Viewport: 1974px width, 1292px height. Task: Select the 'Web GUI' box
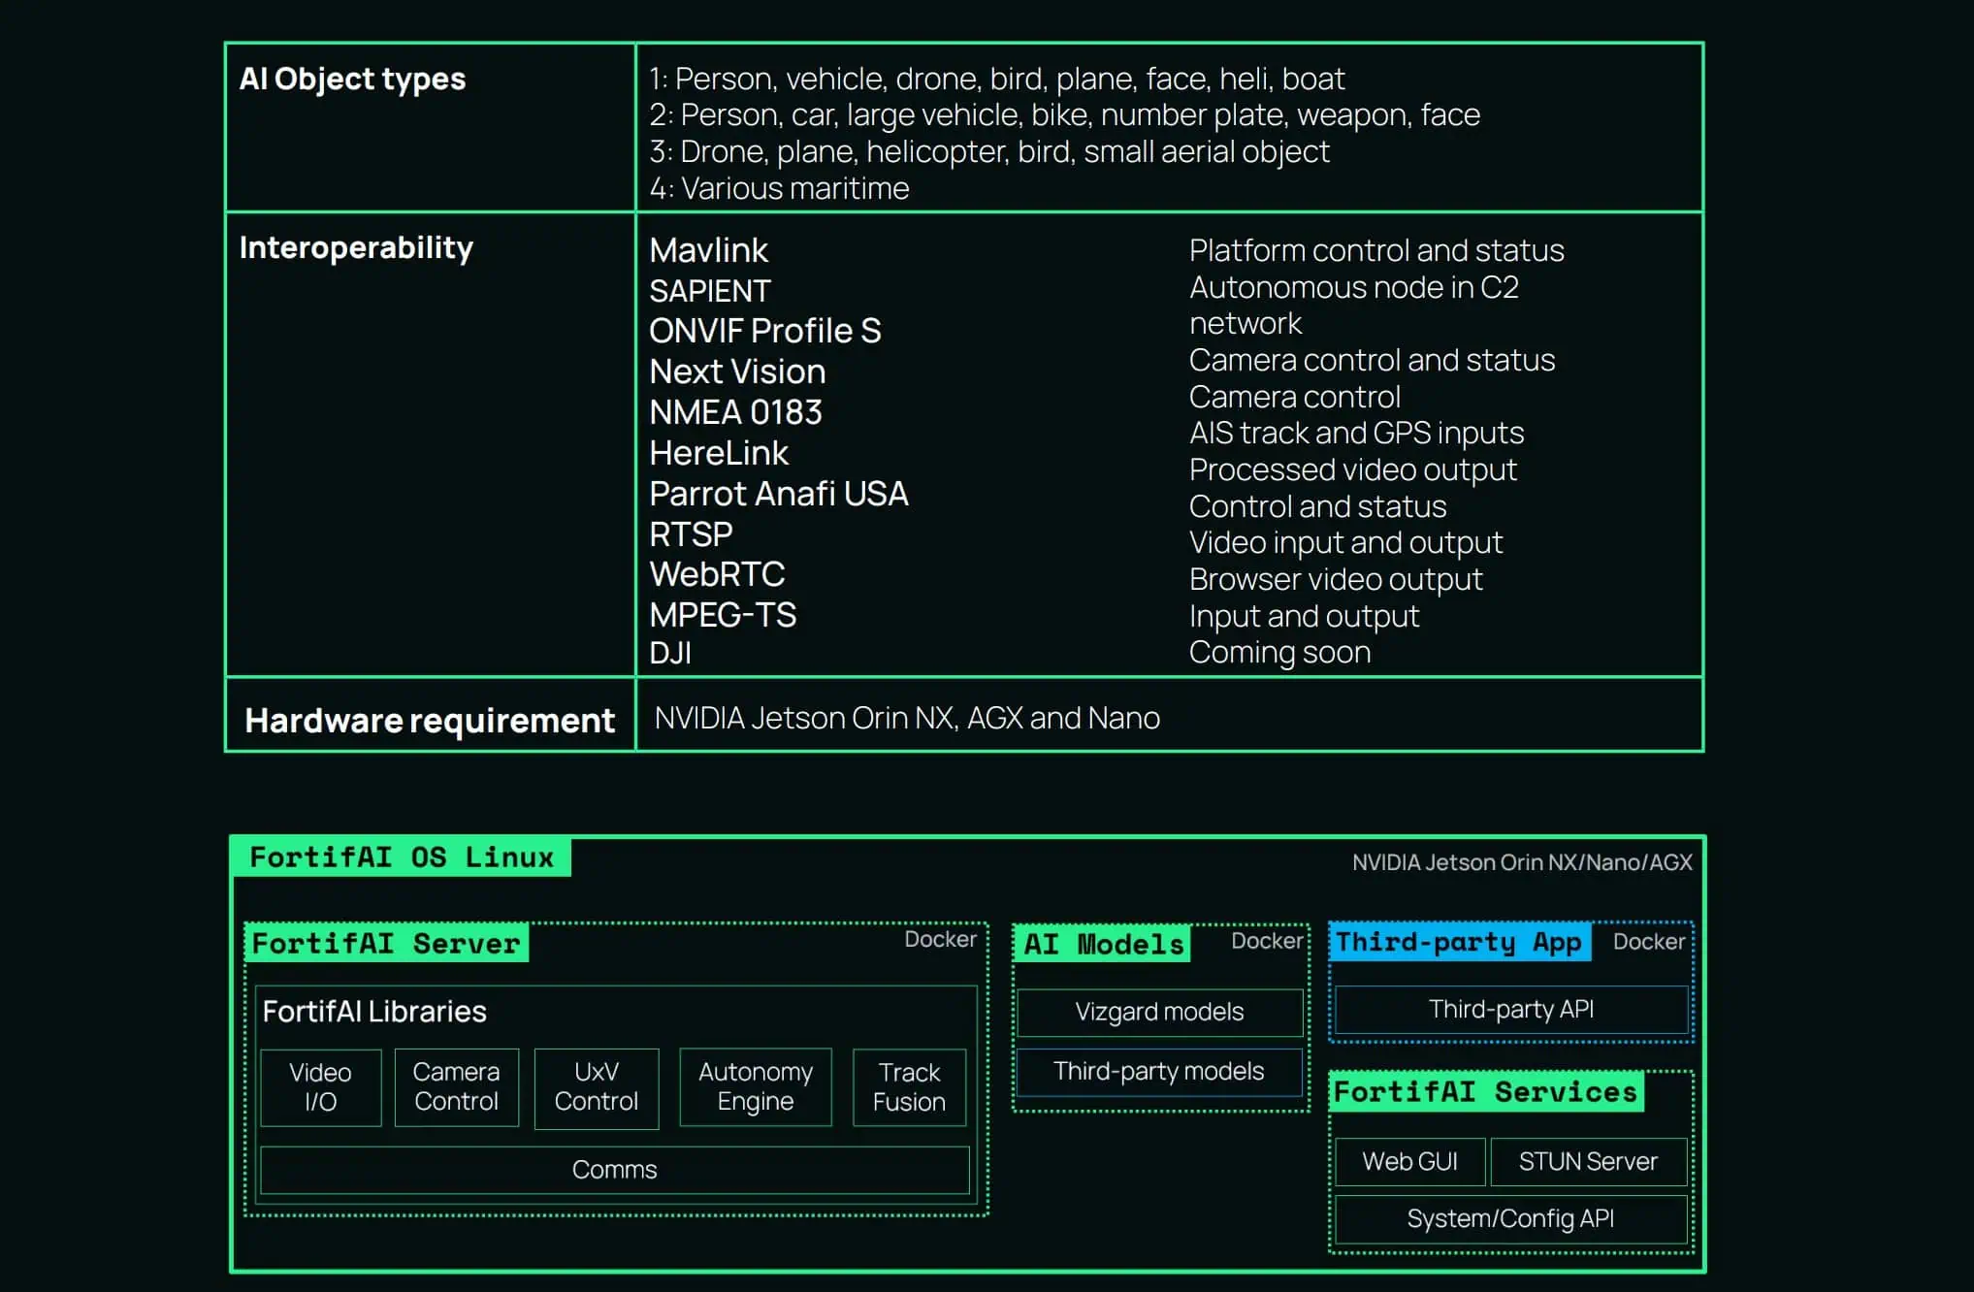(x=1409, y=1161)
